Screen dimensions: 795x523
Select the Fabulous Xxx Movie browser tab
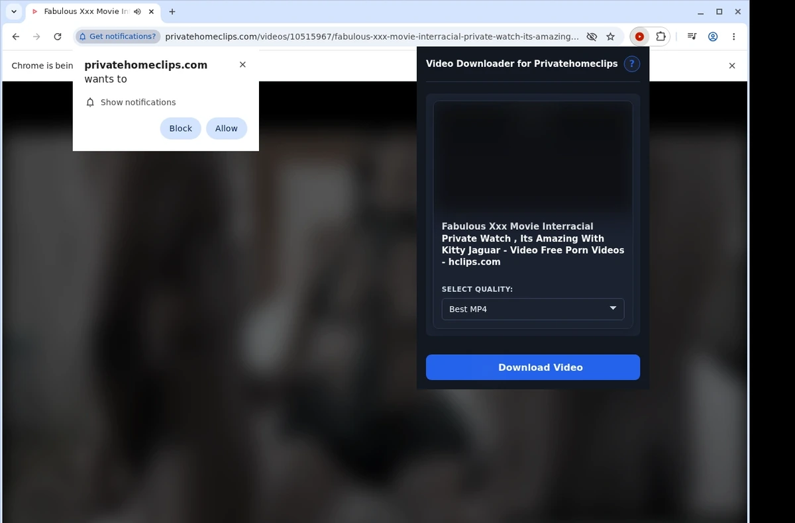click(92, 11)
